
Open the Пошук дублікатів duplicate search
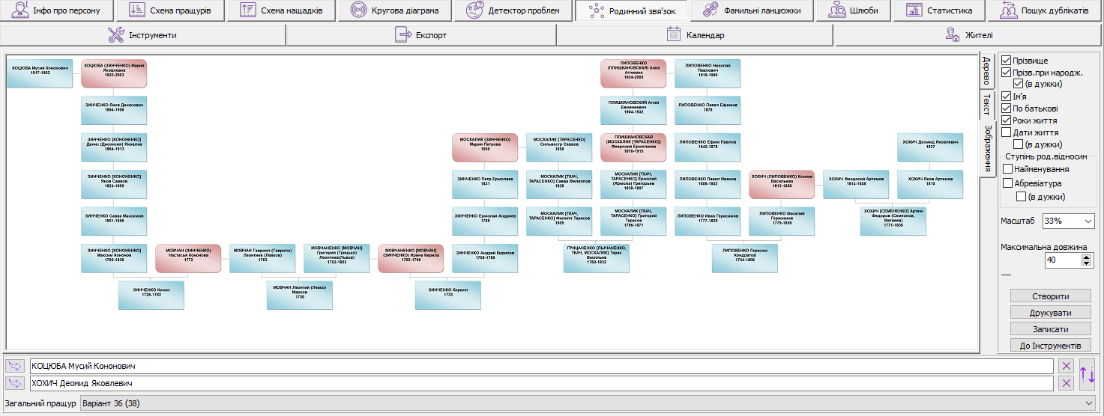pyautogui.click(x=1045, y=10)
